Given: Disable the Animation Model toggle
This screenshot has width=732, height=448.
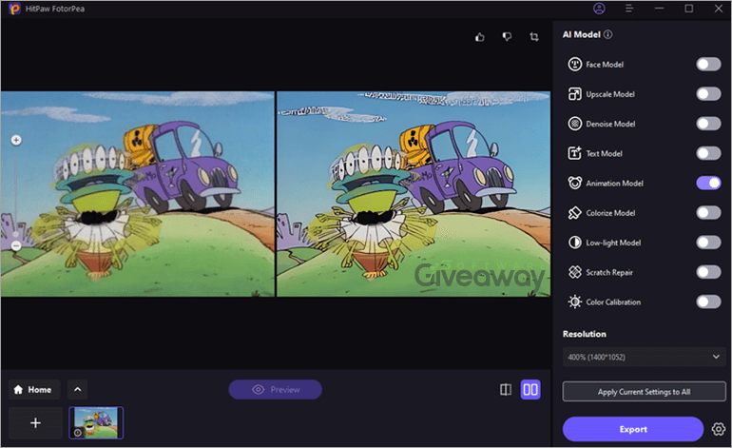Looking at the screenshot, I should (x=708, y=184).
